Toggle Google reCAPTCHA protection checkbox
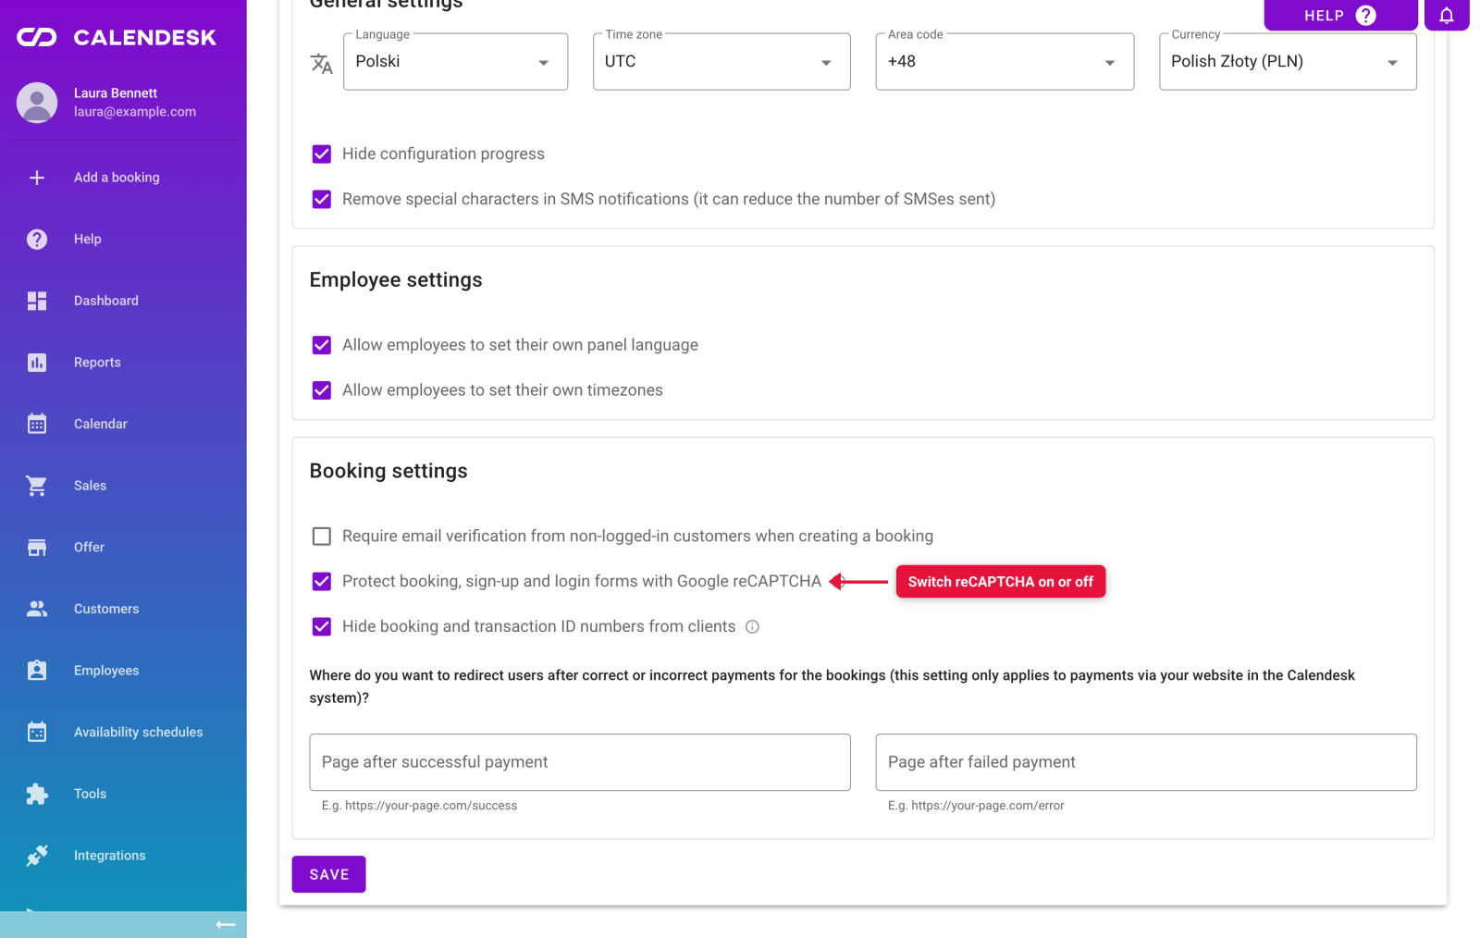 (x=322, y=582)
